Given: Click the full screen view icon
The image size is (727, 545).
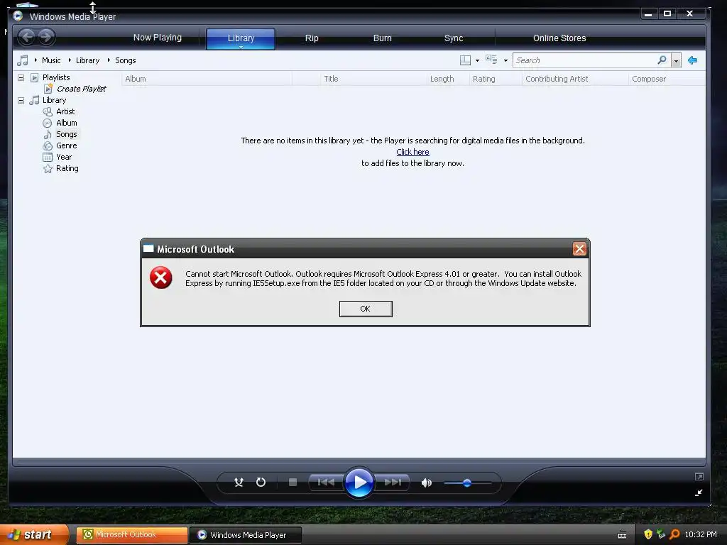Looking at the screenshot, I should tap(699, 476).
